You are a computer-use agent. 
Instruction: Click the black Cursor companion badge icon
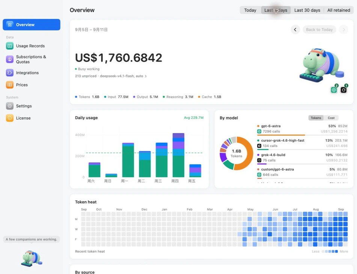click(343, 90)
